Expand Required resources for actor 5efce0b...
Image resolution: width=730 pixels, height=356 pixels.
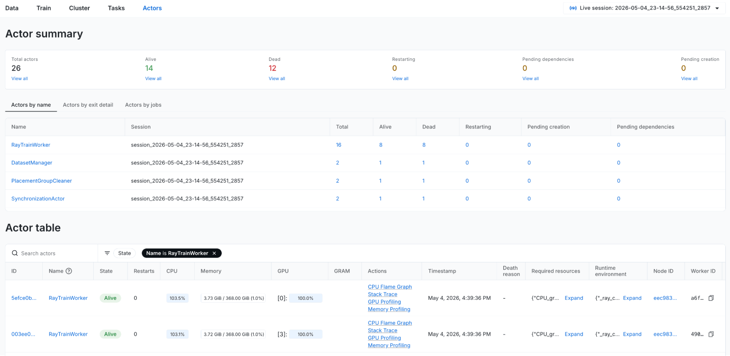coord(574,298)
